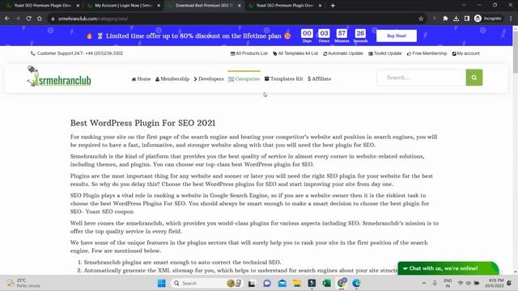Open the browser home page

click(x=40, y=19)
